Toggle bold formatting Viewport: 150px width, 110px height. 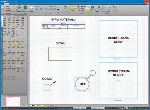[x=37, y=9]
